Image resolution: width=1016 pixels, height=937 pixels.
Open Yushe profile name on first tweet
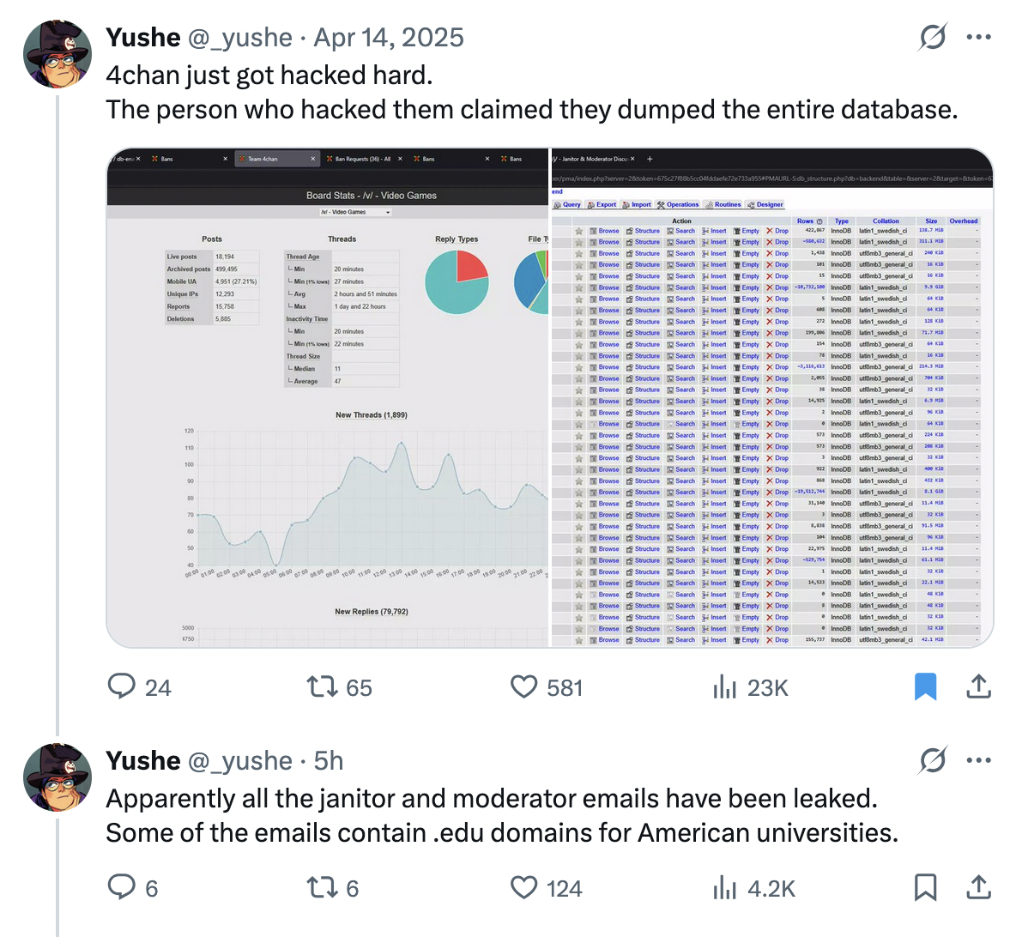pos(143,38)
